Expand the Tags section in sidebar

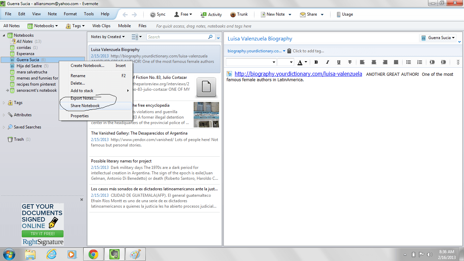pyautogui.click(x=4, y=103)
